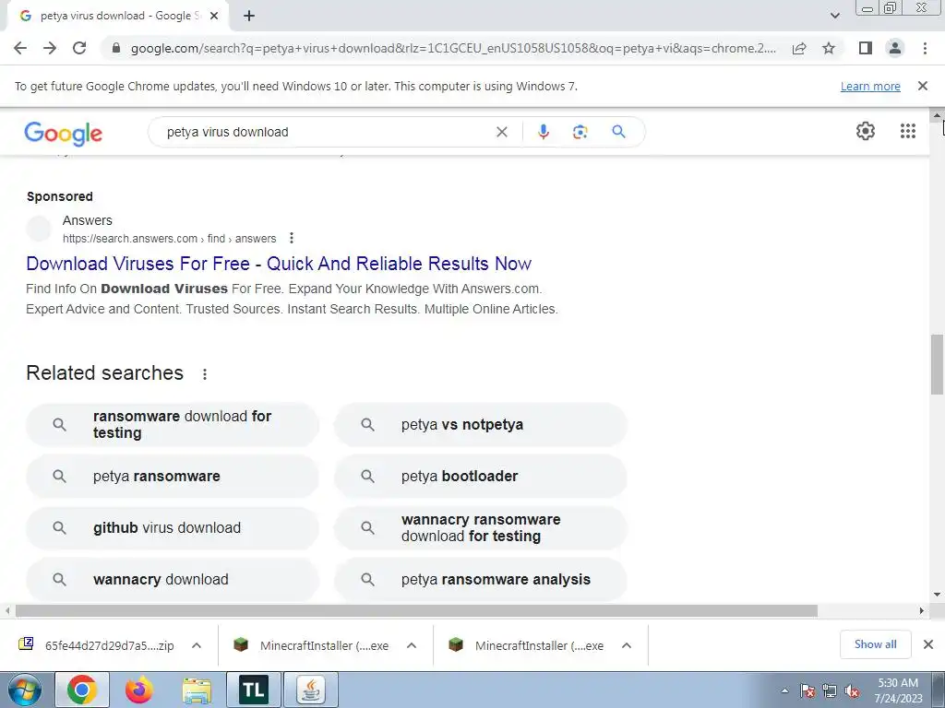Open the network tray icon
945x708 pixels.
(x=830, y=690)
